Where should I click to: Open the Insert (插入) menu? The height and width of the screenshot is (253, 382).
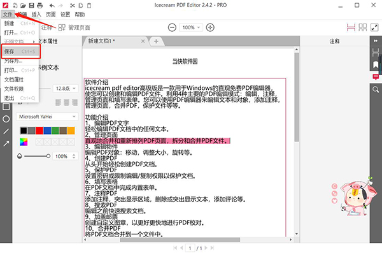[x=36, y=15]
